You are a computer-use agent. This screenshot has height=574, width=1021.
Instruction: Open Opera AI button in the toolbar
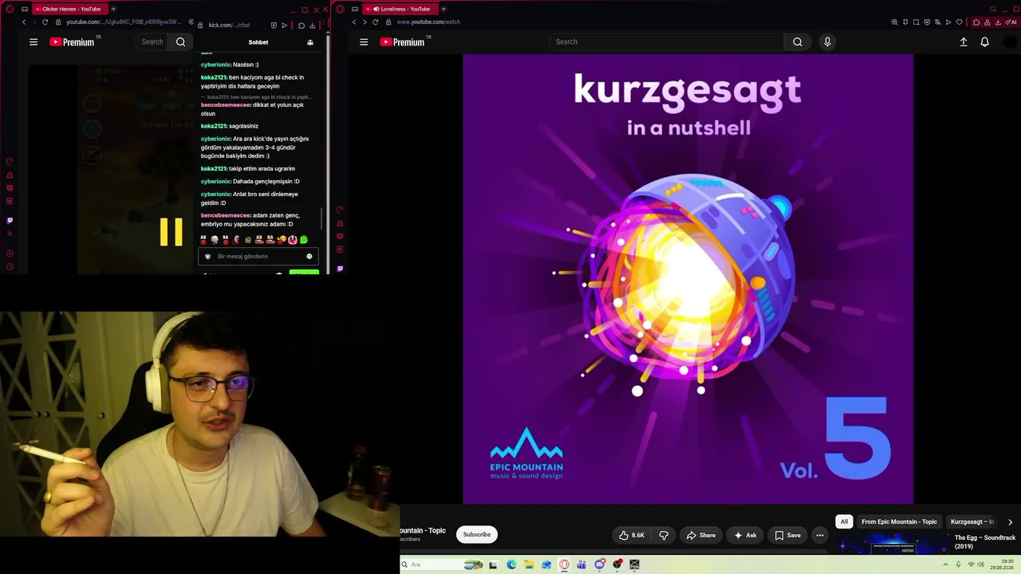1010,22
